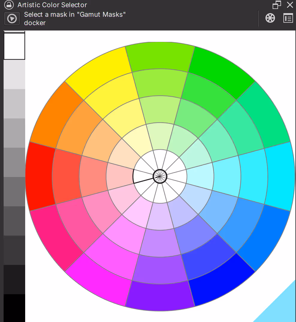Select the pure black swatch in the lightness strip
This screenshot has height=322, width=296.
(x=14, y=308)
